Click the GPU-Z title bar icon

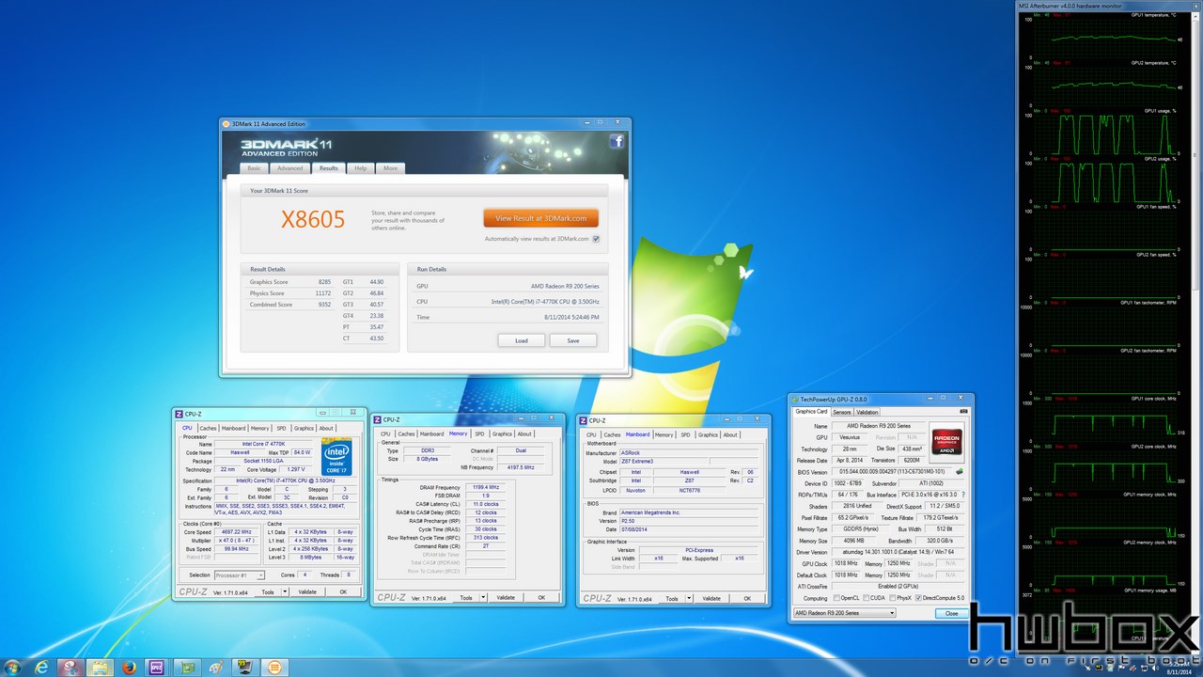click(x=794, y=399)
